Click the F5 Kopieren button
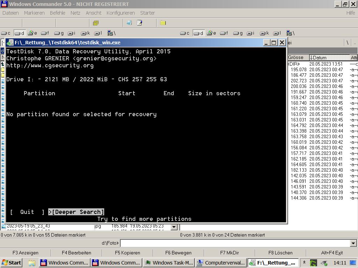Viewport: 358px width, 268px height. 127,253
